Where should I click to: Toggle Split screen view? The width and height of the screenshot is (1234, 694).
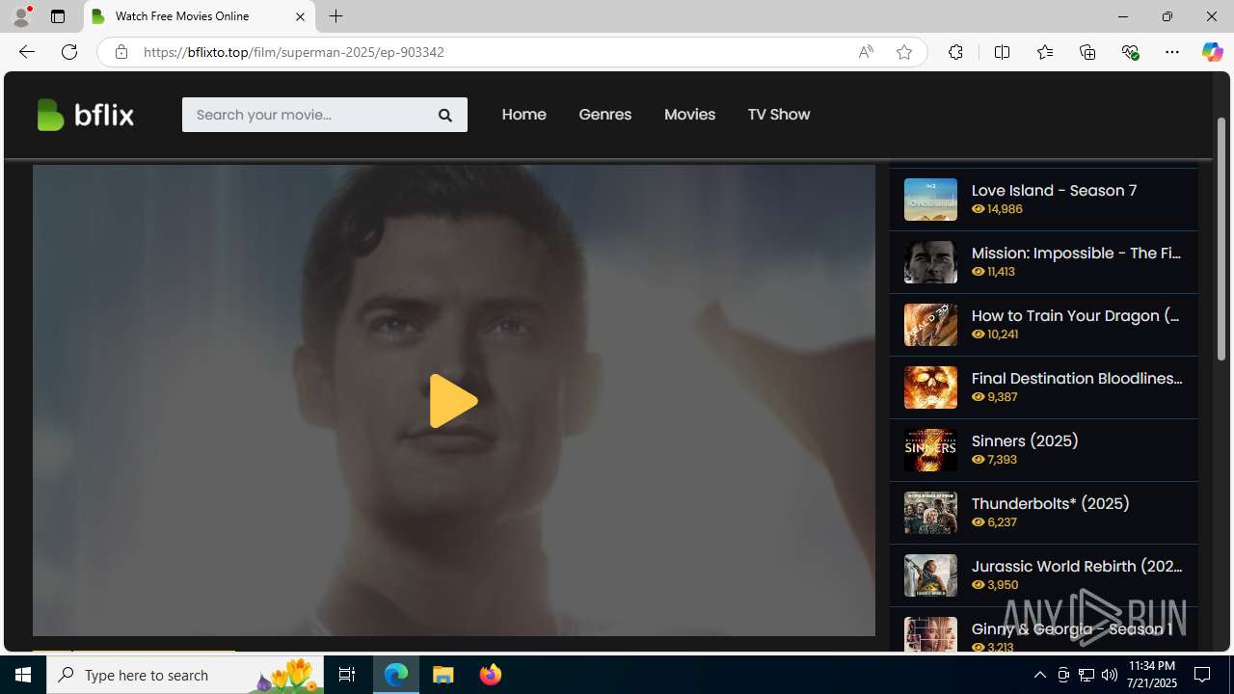click(x=1002, y=52)
